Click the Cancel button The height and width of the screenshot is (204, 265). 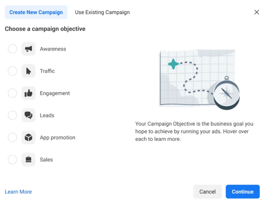(207, 191)
